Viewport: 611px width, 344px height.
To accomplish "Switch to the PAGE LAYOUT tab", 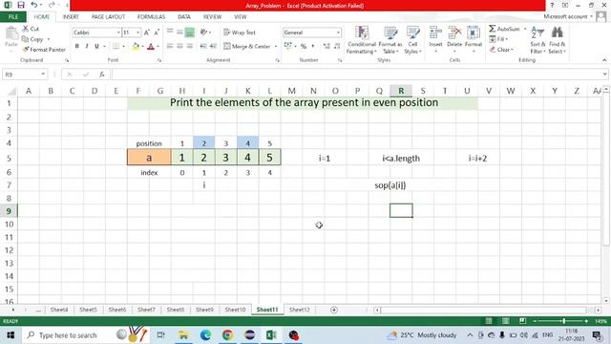I will 108,17.
